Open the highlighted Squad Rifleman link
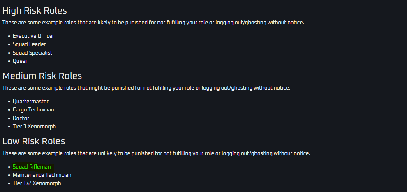This screenshot has width=407, height=192. coord(32,167)
